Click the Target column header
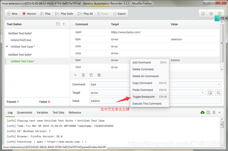The height and width of the screenshot is (151, 228). pos(115,24)
